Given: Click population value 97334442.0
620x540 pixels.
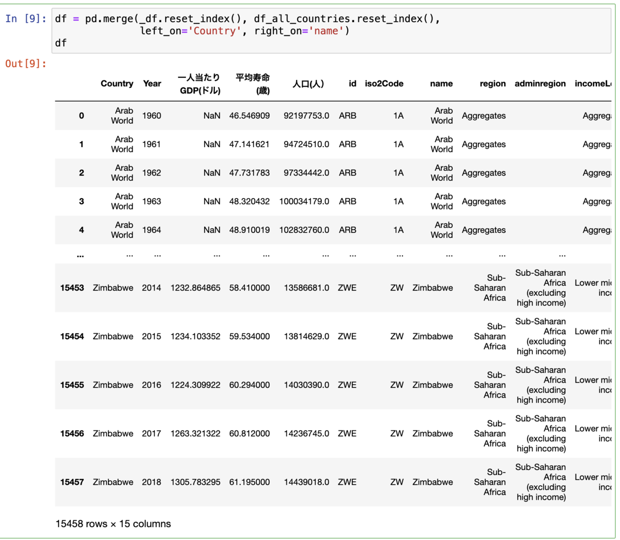Looking at the screenshot, I should (x=306, y=173).
